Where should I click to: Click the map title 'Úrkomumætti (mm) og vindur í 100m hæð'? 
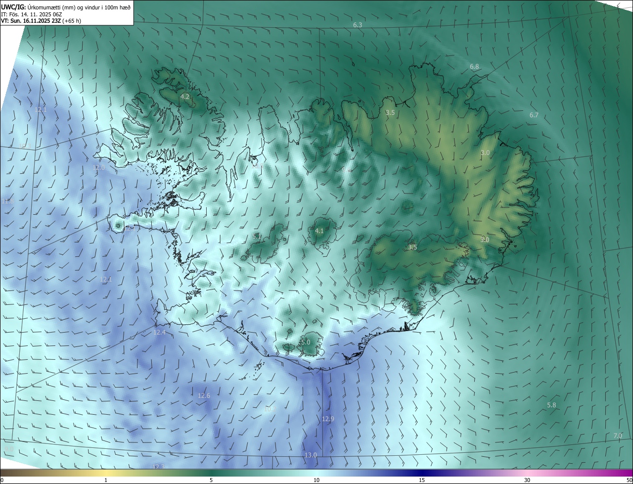[79, 7]
